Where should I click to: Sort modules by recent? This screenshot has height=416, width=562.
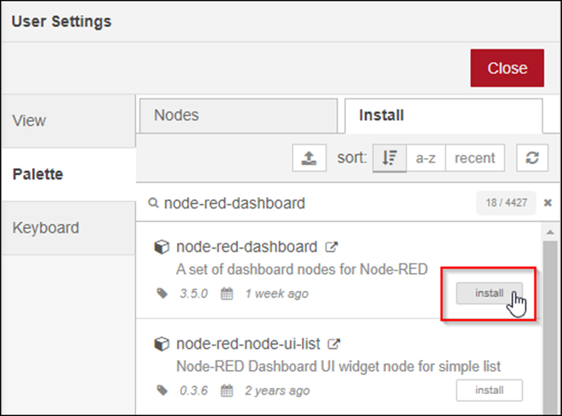(475, 157)
